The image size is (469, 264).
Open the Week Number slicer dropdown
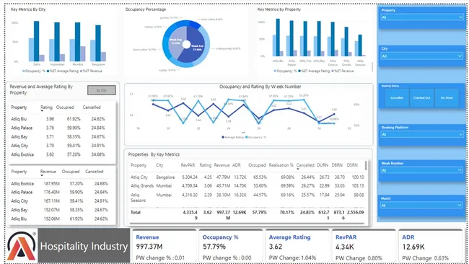point(422,170)
